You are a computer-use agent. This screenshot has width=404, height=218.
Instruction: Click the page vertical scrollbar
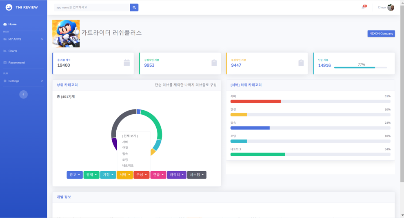click(x=402, y=94)
